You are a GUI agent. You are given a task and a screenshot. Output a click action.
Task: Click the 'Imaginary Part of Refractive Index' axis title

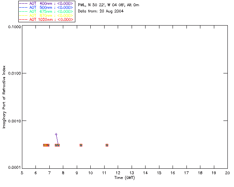point(4,97)
